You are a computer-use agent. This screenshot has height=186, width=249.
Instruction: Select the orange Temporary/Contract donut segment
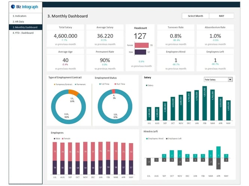(74, 92)
